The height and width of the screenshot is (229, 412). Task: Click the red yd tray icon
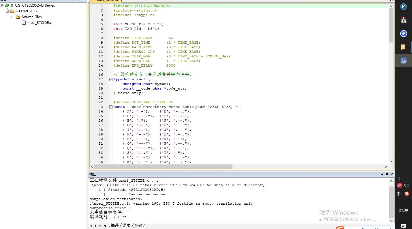[x=399, y=185]
